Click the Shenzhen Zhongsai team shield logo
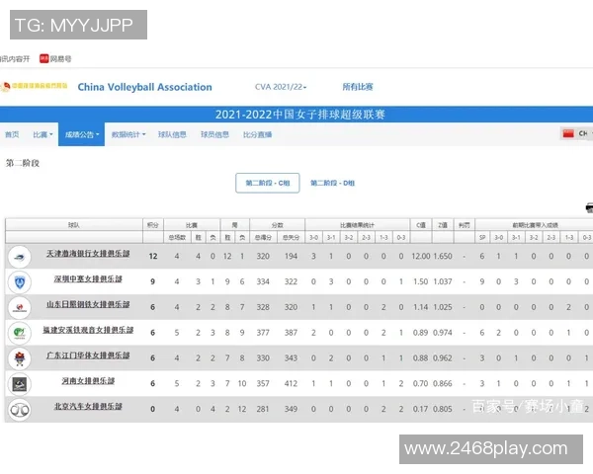The width and height of the screenshot is (593, 474). (x=19, y=281)
